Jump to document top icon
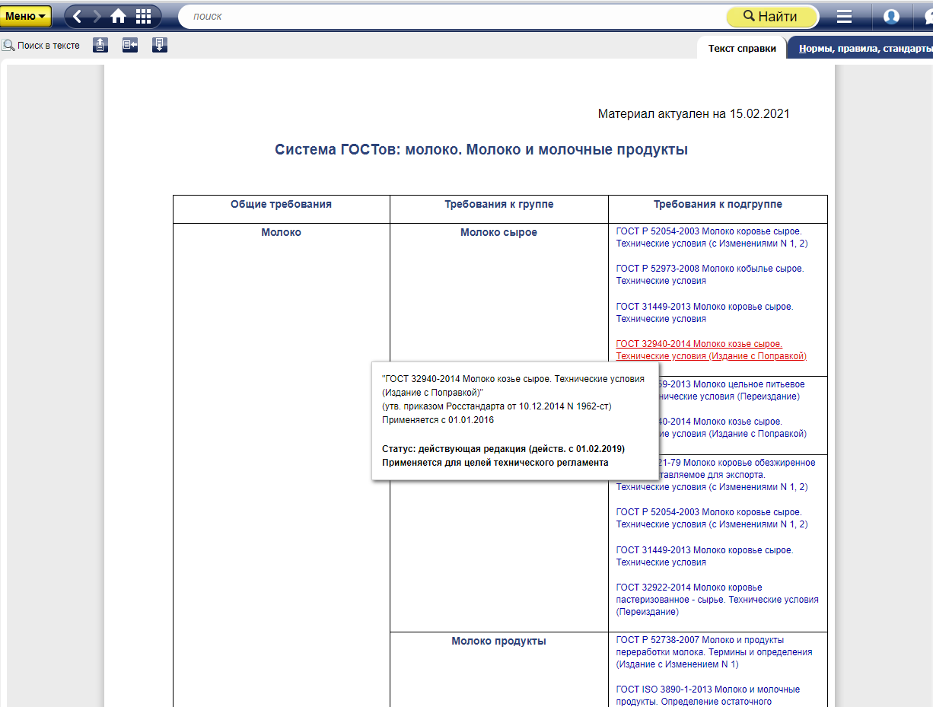933x707 pixels. pos(100,46)
